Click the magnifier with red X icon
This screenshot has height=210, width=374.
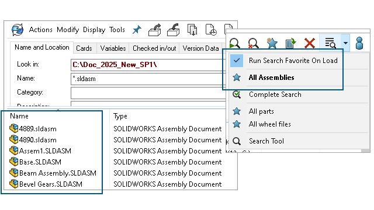pos(253,43)
